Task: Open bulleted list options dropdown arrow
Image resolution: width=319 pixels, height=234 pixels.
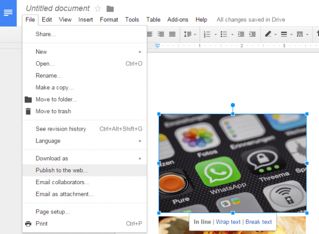Action: (x=232, y=34)
